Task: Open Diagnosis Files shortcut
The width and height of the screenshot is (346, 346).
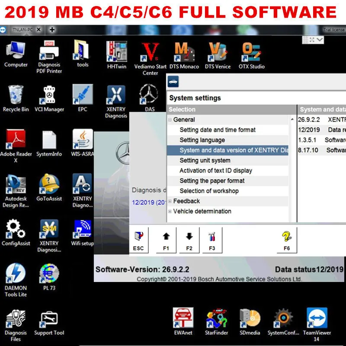Action: (x=16, y=318)
